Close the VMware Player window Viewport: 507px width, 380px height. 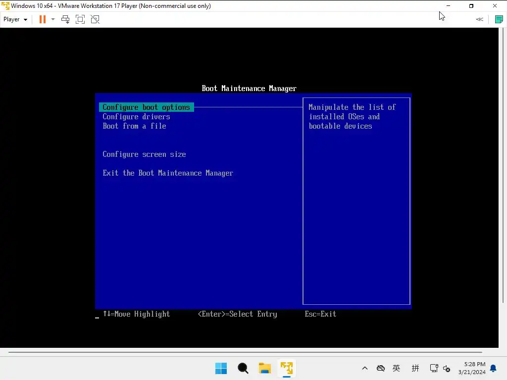pyautogui.click(x=495, y=6)
